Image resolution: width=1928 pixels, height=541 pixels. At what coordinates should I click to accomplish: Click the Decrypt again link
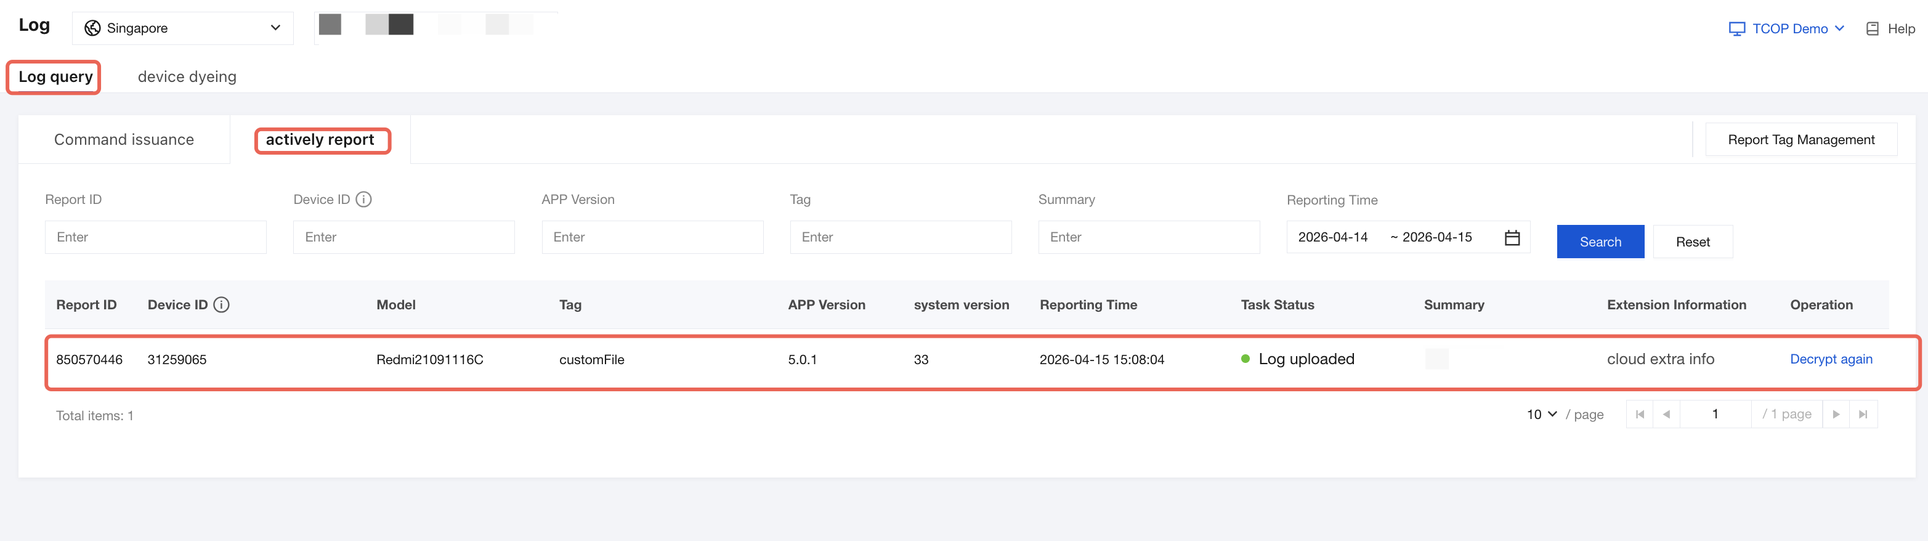pos(1831,359)
